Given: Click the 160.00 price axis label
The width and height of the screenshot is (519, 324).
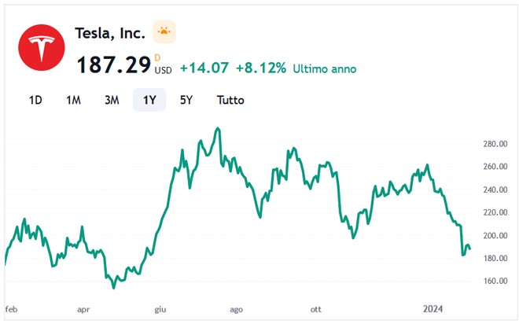Looking at the screenshot, I should (495, 281).
